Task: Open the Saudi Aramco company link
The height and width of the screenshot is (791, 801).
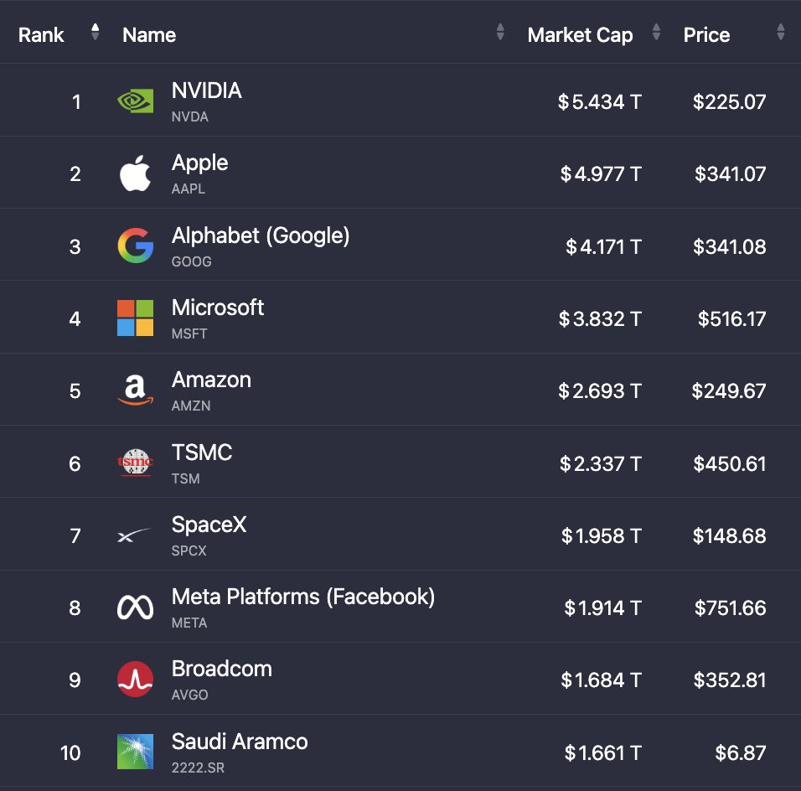Action: (x=240, y=742)
